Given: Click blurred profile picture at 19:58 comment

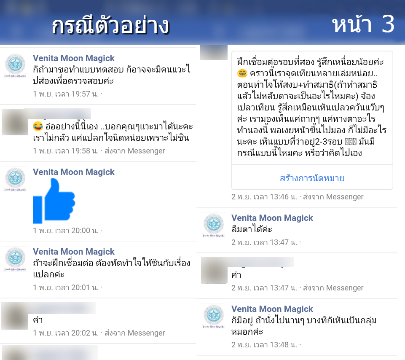Looking at the screenshot, I should (15, 122).
